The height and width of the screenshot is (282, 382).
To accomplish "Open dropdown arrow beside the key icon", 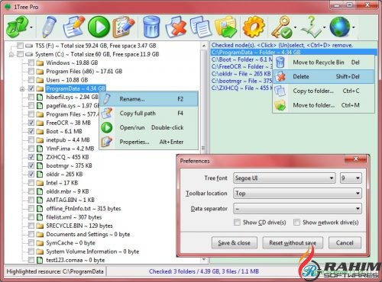I will coord(295,27).
